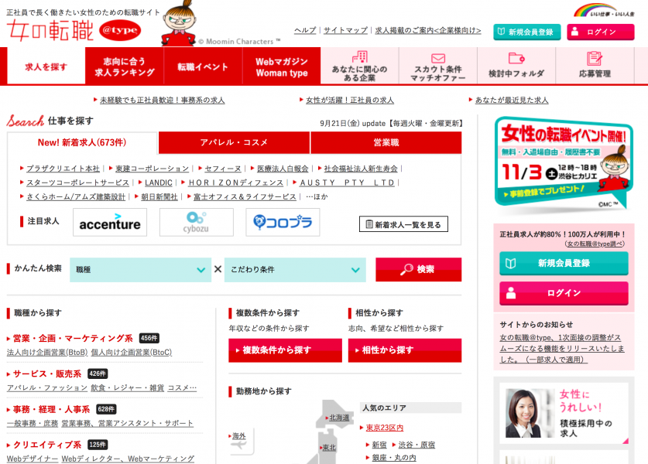Click the red 複数条件から探す button
This screenshot has height=464, width=648.
click(285, 350)
